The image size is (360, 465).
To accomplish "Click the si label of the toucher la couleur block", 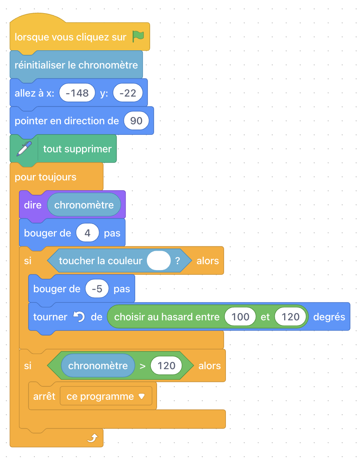I will tap(28, 261).
